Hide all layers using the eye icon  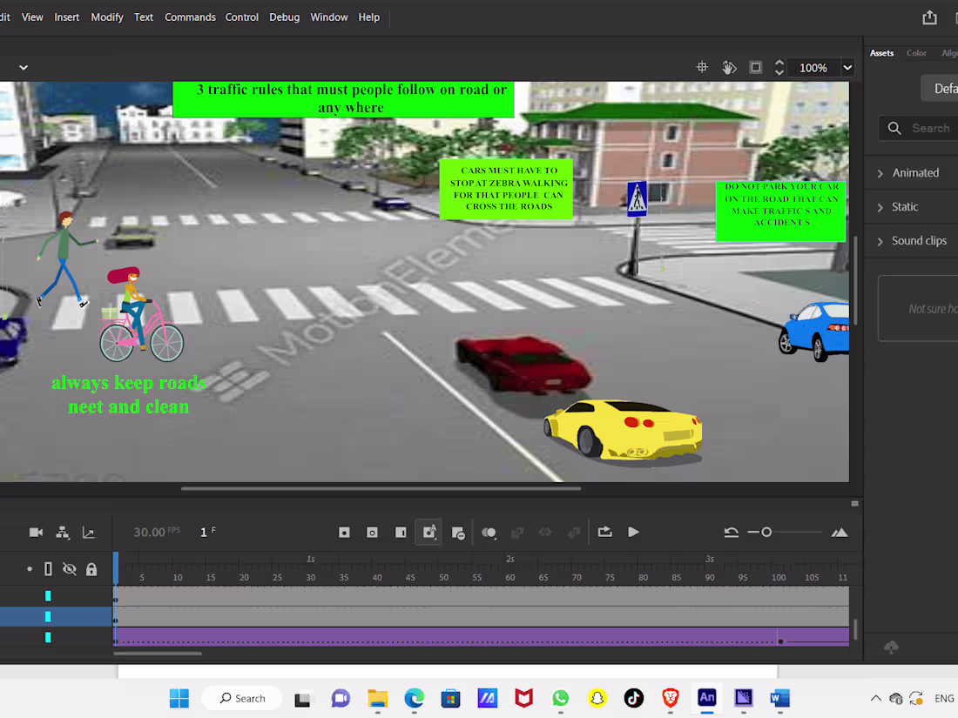tap(70, 568)
